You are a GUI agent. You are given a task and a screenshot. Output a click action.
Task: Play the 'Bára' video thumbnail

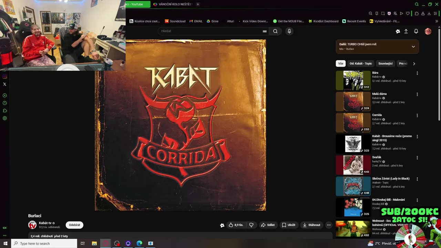(353, 80)
